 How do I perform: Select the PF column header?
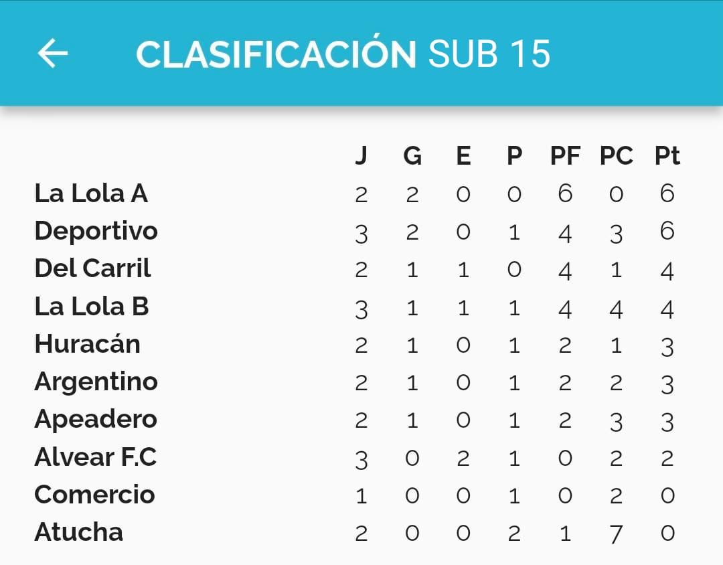pos(565,155)
